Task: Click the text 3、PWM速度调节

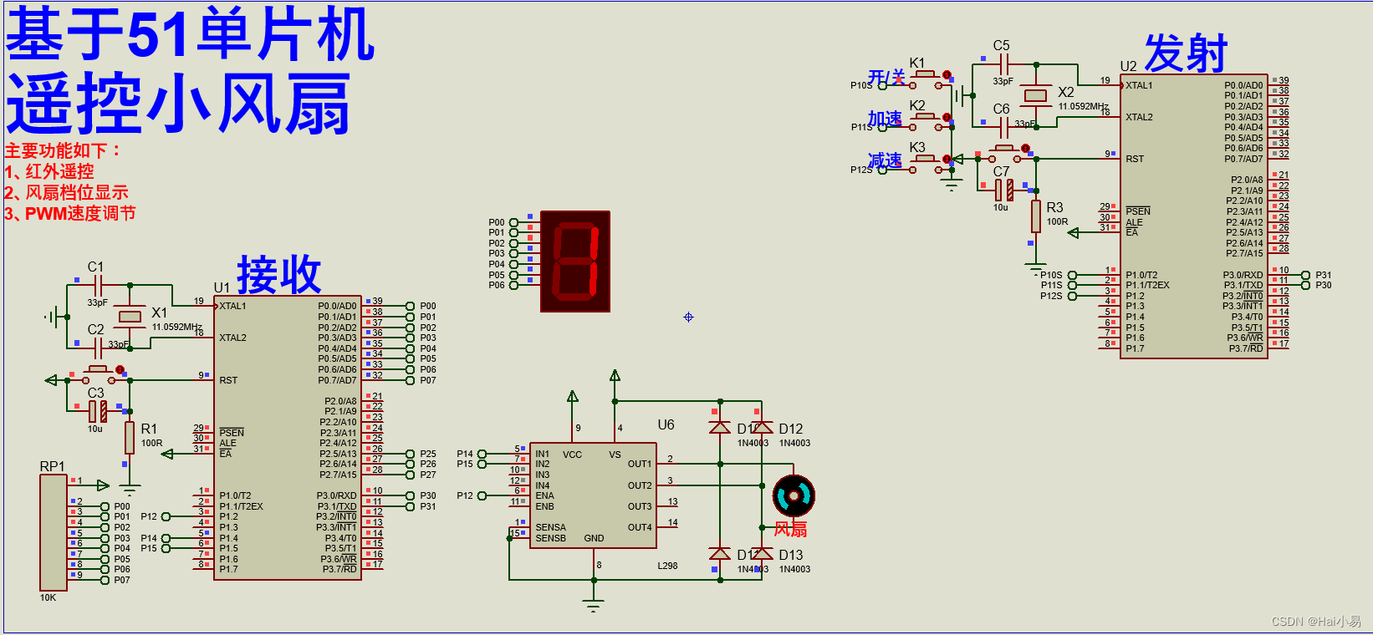Action: tap(70, 214)
